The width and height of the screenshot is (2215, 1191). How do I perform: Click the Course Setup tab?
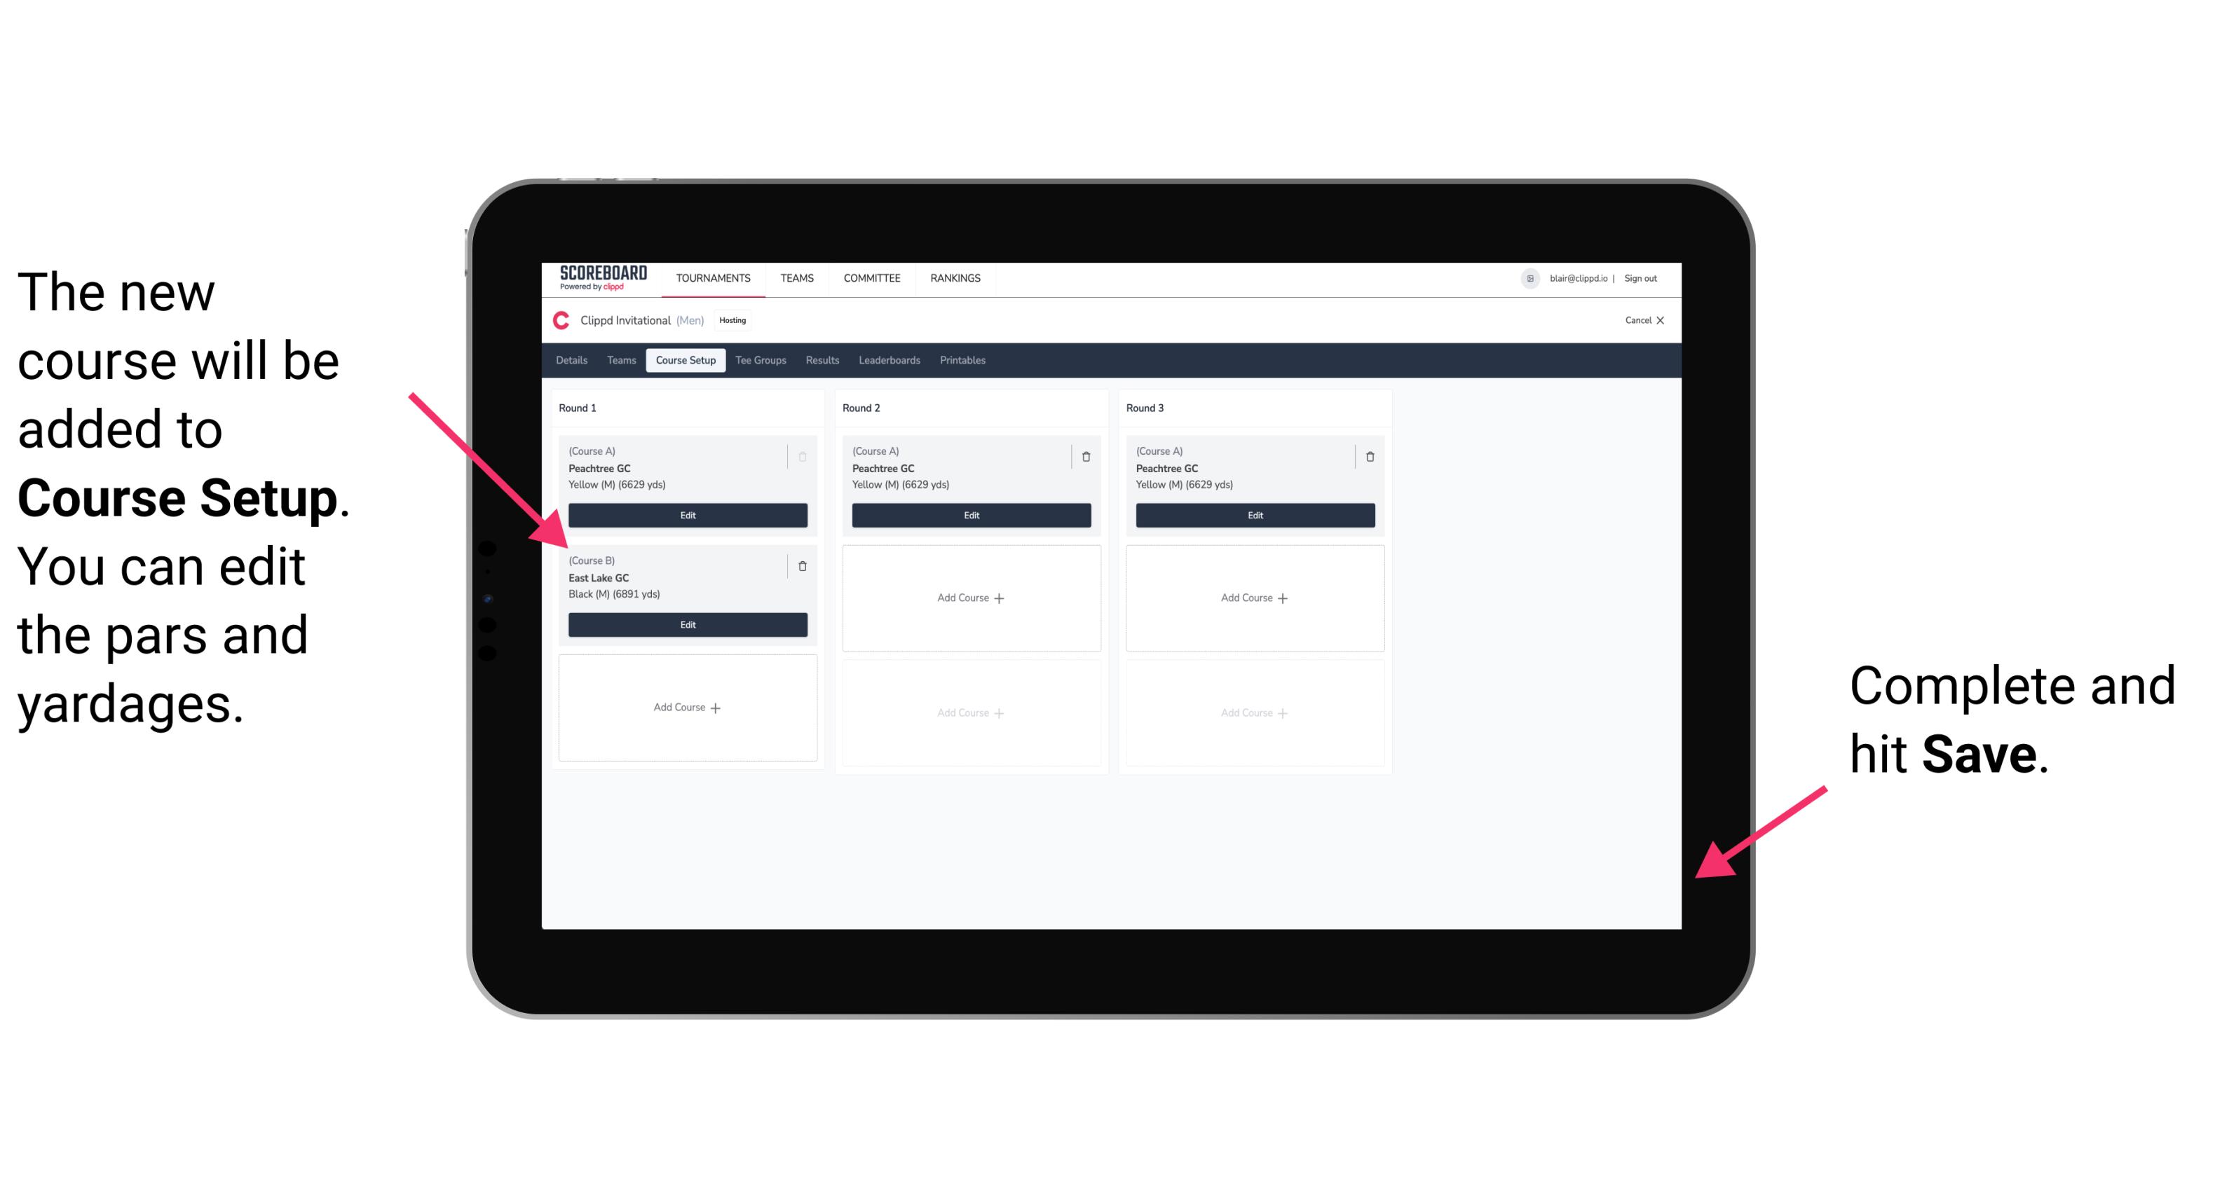pos(682,361)
